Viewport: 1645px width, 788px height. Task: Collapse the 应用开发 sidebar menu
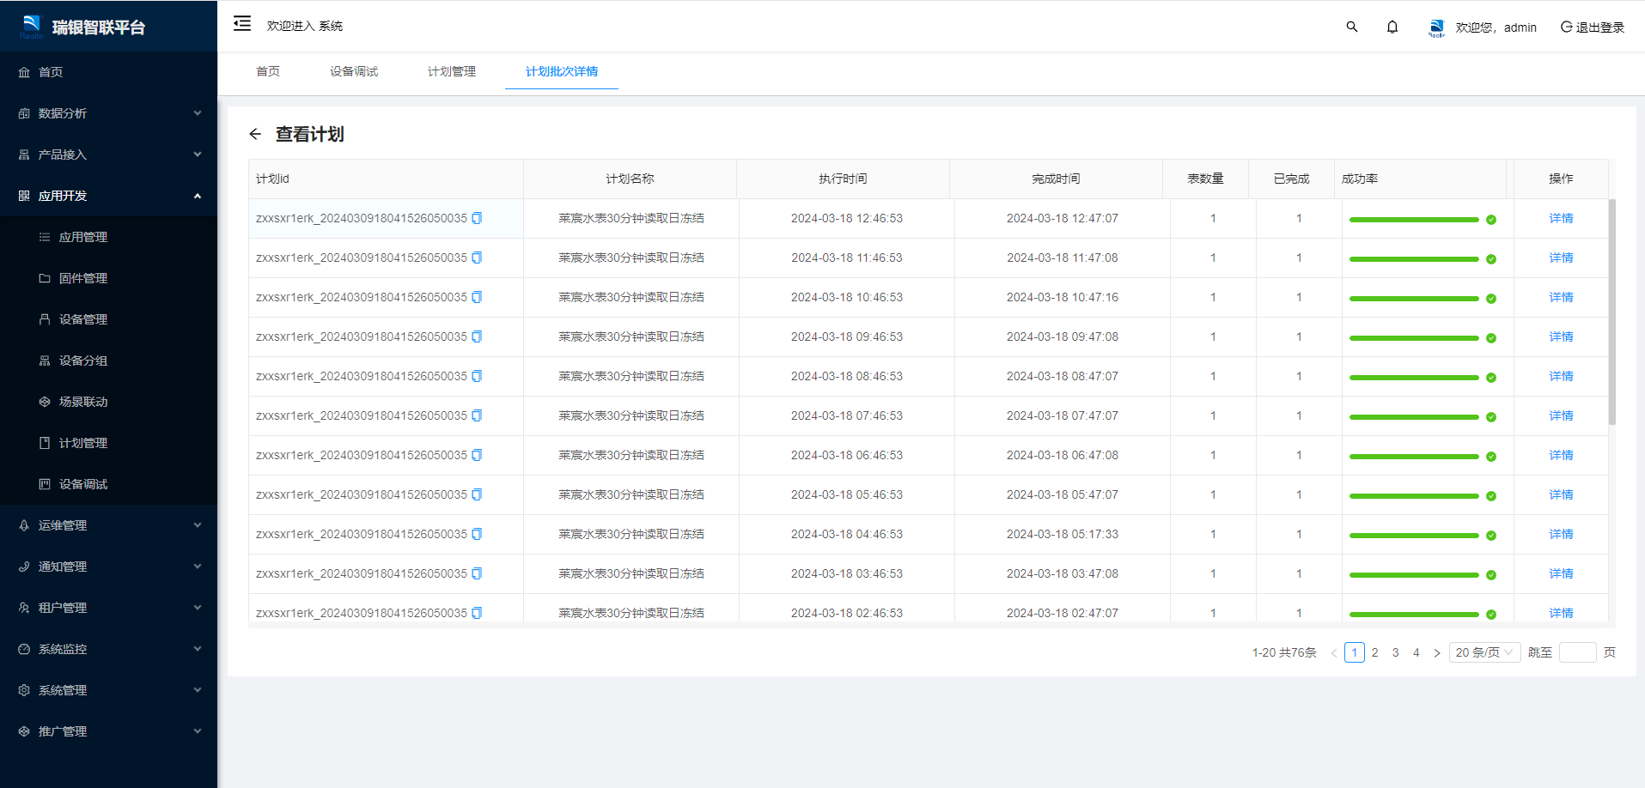[108, 196]
